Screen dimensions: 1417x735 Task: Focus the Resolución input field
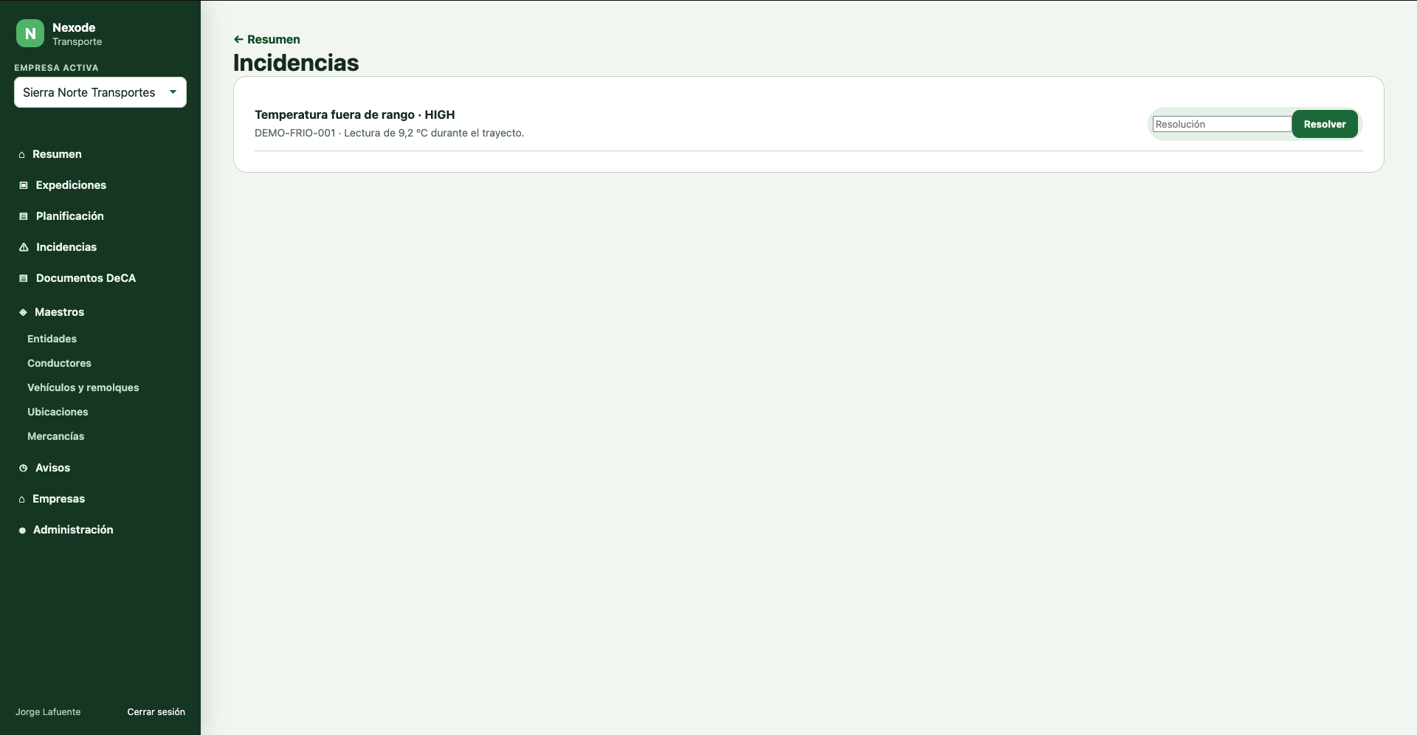click(x=1222, y=124)
